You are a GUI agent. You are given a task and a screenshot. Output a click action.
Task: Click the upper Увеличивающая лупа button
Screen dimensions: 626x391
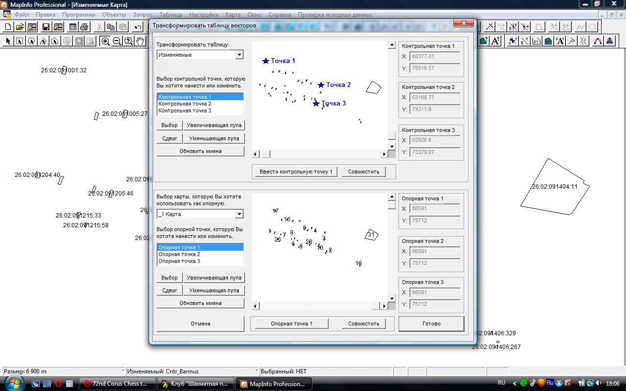pyautogui.click(x=214, y=125)
